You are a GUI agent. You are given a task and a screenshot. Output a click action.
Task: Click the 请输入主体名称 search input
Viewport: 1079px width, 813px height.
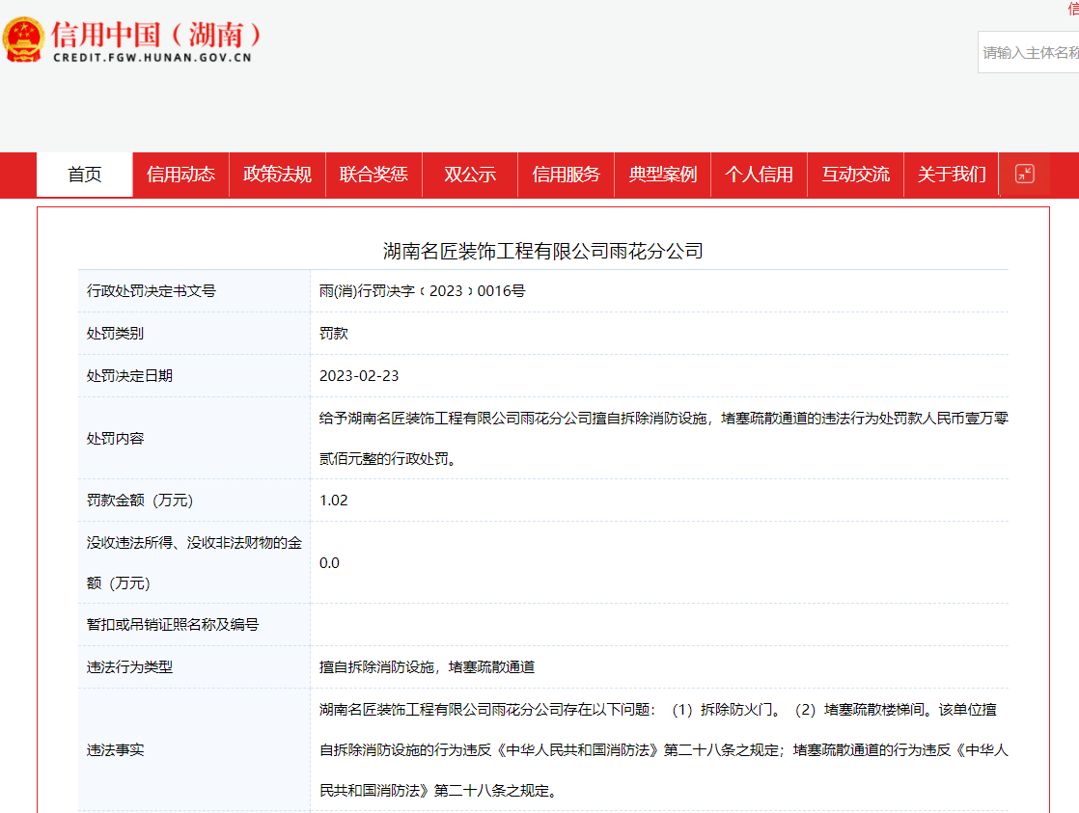point(1026,53)
